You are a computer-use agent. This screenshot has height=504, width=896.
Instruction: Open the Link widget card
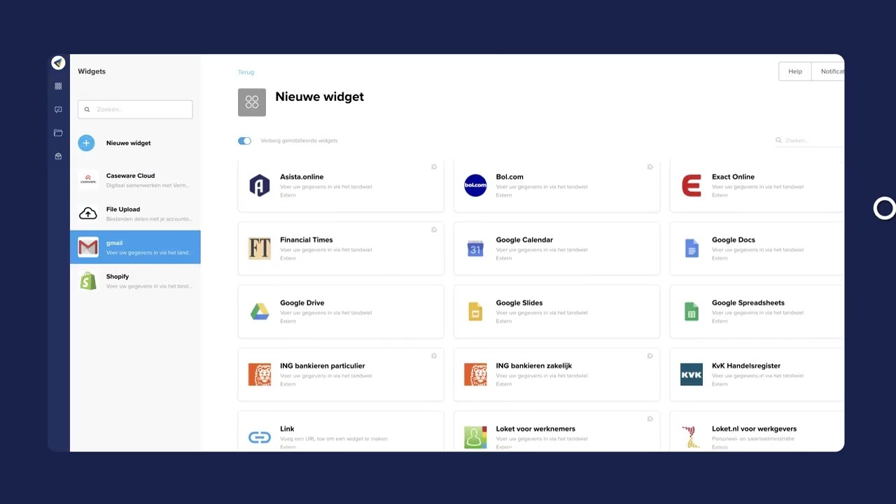pyautogui.click(x=341, y=432)
